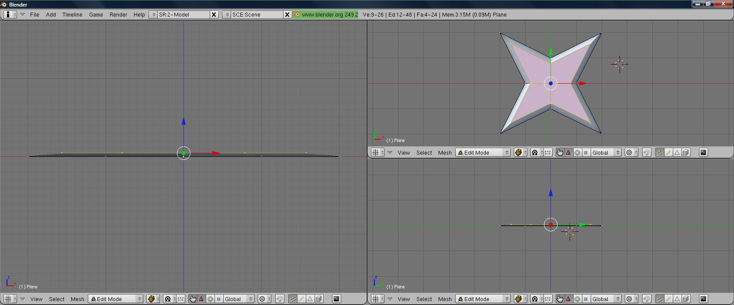
Task: Select translate manipulator triangle in left viewport
Action: [201, 299]
